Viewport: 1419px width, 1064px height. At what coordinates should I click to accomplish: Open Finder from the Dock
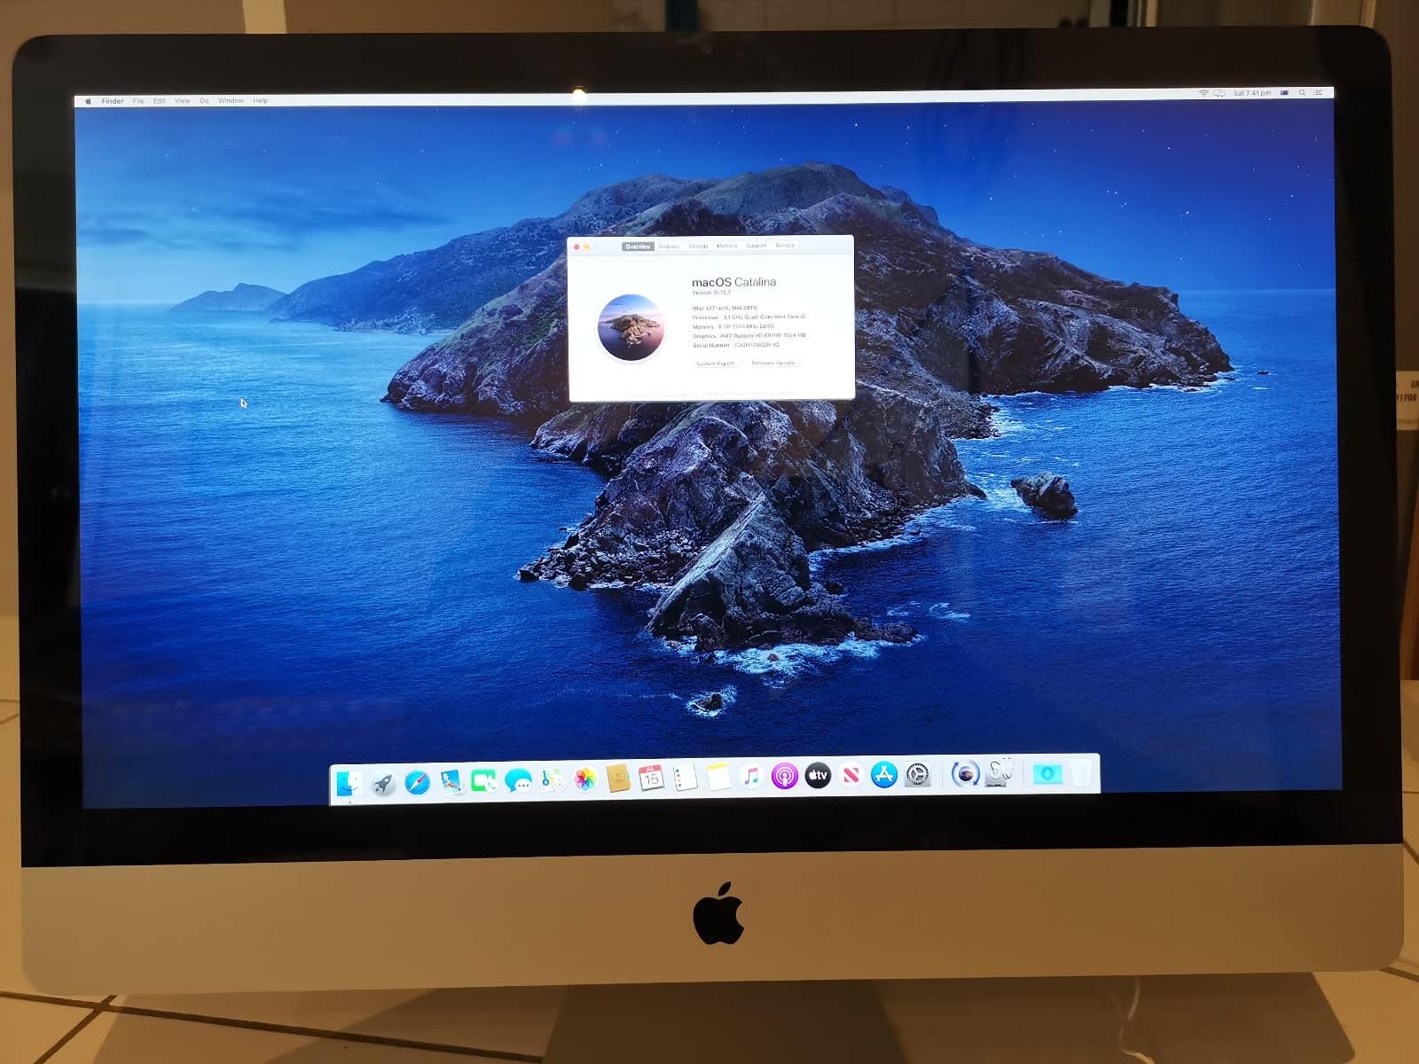[349, 783]
